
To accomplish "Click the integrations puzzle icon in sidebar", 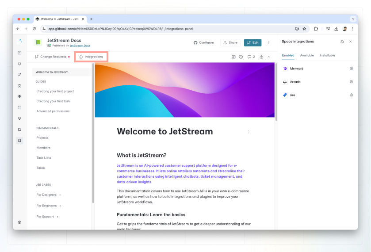I will pyautogui.click(x=19, y=130).
